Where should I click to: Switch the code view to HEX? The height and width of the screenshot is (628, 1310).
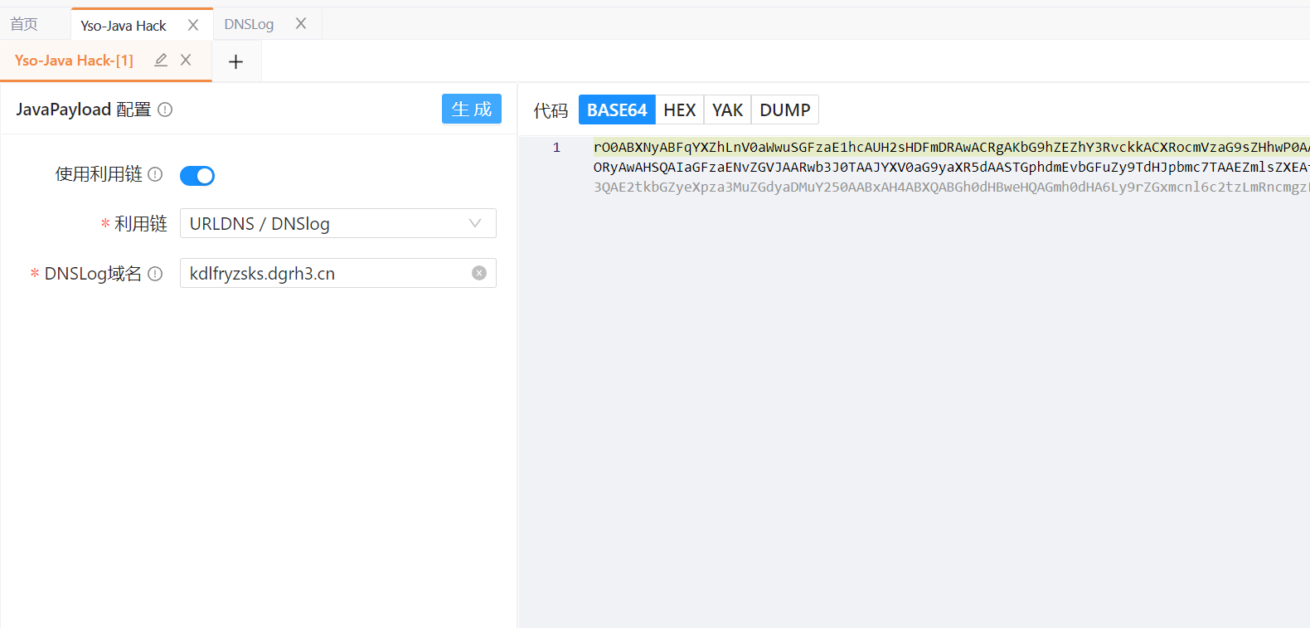click(680, 110)
